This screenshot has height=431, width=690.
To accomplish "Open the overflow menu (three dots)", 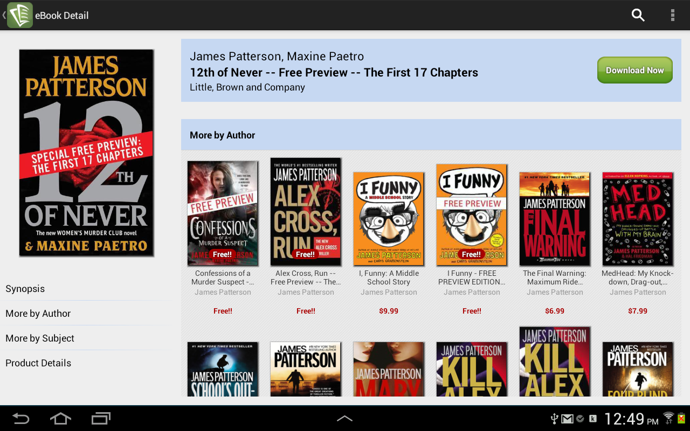I will pyautogui.click(x=672, y=15).
